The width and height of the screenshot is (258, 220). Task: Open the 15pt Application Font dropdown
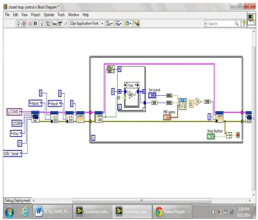point(87,24)
